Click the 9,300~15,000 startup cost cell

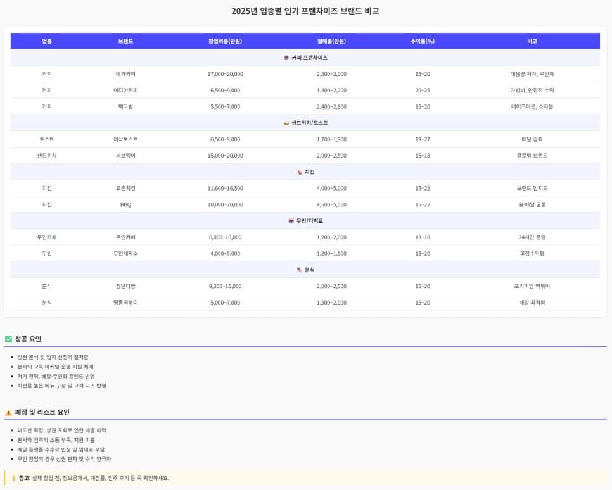tap(225, 286)
